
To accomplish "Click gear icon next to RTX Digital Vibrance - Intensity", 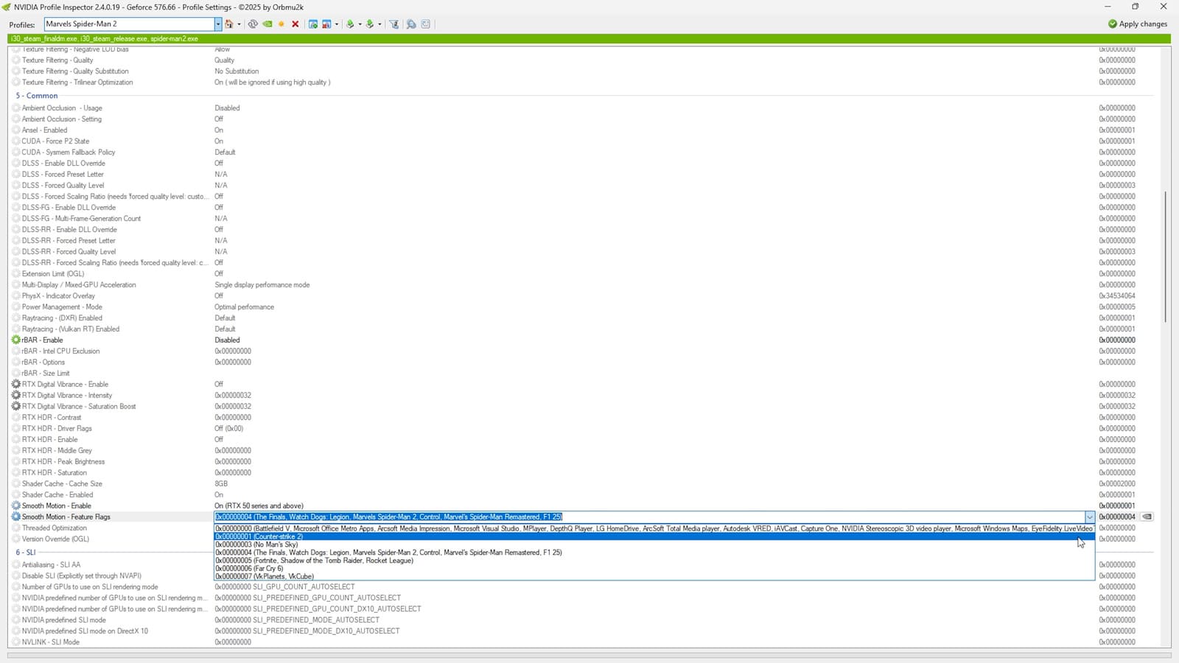I will click(16, 396).
